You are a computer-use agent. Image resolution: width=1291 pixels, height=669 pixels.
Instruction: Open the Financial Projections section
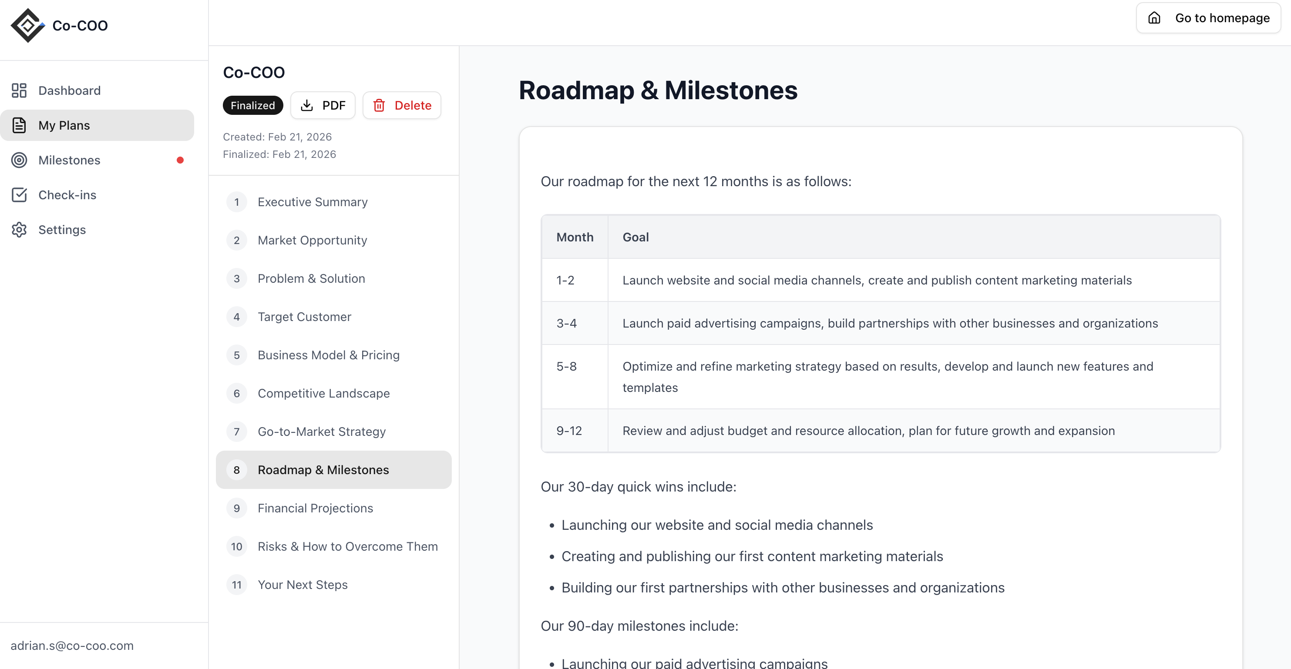315,508
